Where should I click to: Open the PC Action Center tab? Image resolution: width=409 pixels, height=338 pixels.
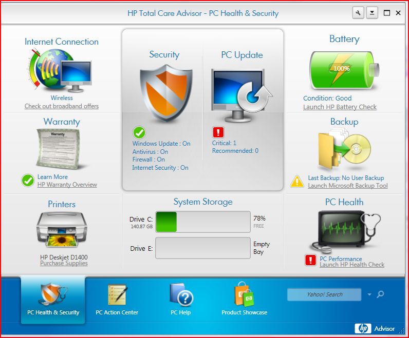(117, 300)
